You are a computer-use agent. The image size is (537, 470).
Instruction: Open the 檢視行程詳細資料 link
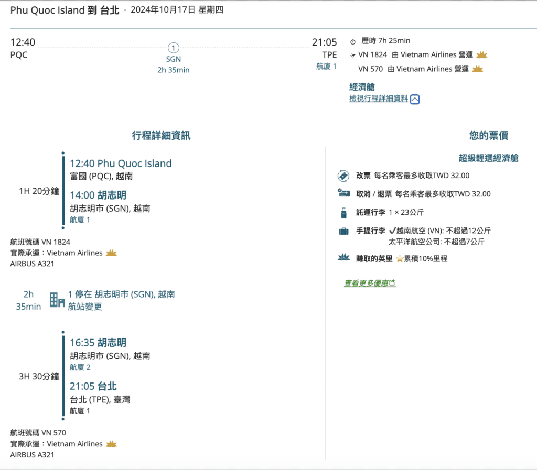coord(379,99)
